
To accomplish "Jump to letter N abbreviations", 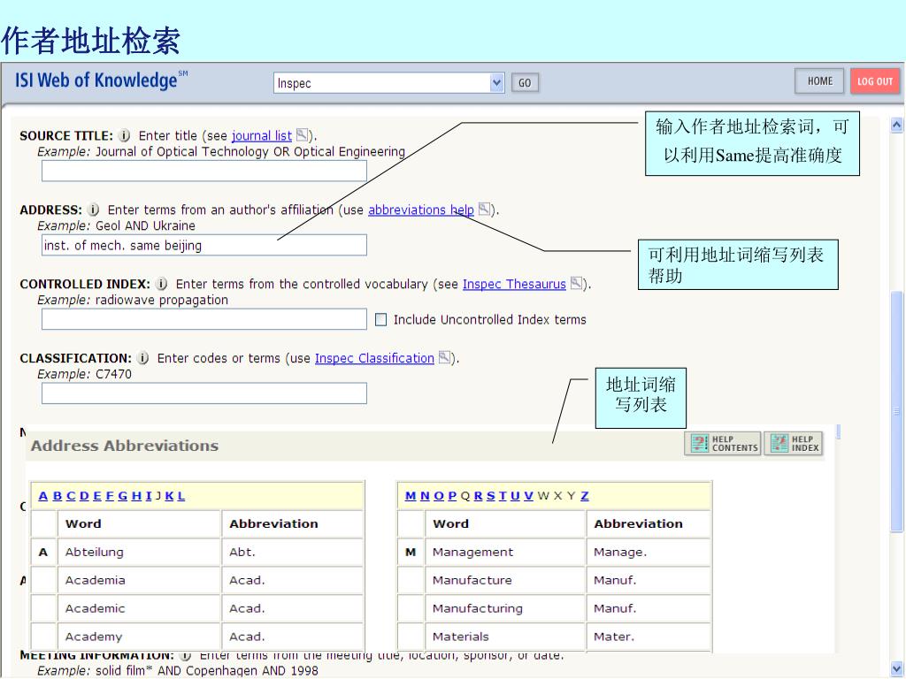I will tap(425, 496).
